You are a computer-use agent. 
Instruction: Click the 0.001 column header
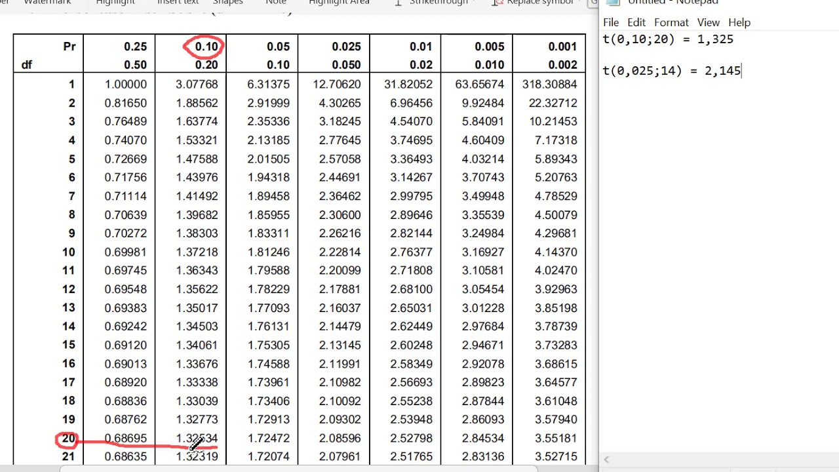pyautogui.click(x=562, y=47)
